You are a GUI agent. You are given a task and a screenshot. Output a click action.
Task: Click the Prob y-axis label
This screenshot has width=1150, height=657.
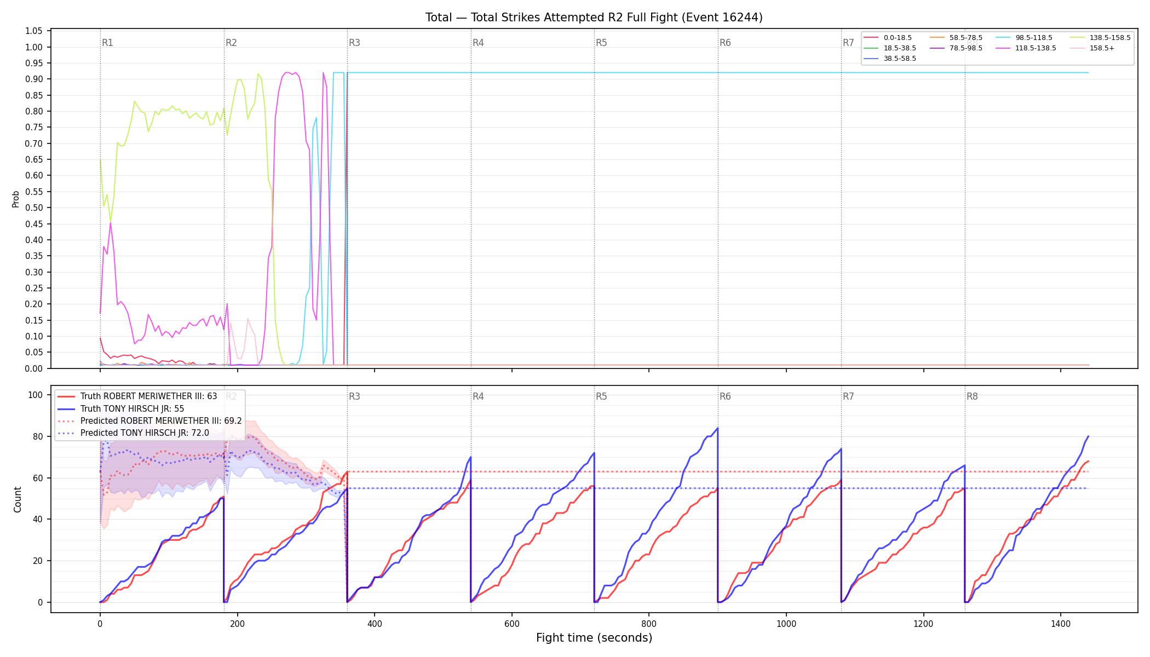[16, 199]
